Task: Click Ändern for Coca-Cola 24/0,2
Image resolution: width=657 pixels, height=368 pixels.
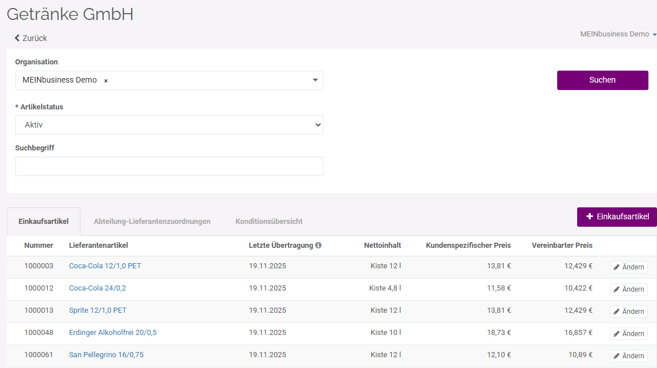Action: pos(629,289)
